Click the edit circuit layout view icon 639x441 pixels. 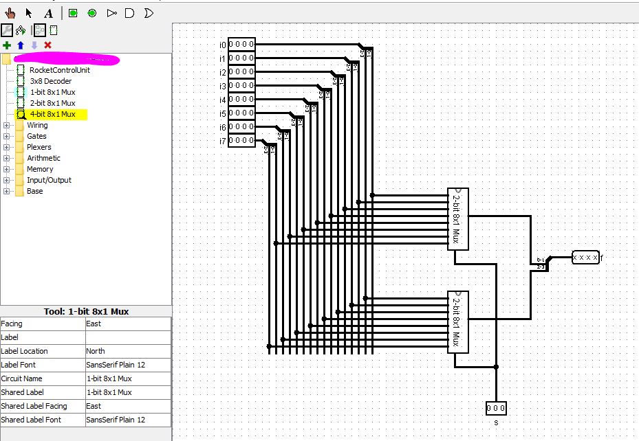[39, 30]
